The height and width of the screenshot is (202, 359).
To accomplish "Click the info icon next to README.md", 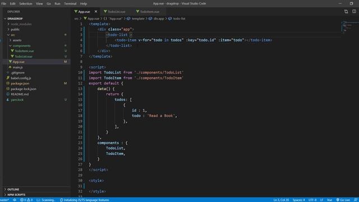I will [x=8, y=94].
